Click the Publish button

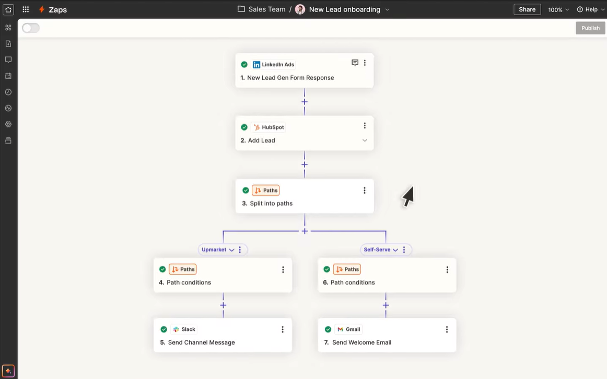[x=590, y=28]
